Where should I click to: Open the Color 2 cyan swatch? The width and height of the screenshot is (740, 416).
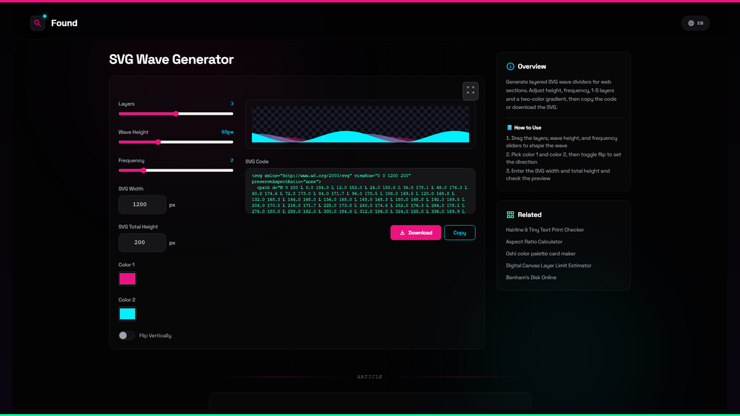tap(128, 314)
